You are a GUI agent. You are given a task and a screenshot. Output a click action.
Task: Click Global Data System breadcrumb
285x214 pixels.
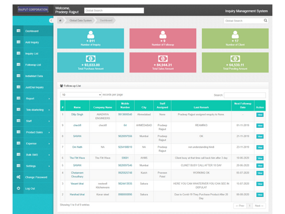pos(80,21)
